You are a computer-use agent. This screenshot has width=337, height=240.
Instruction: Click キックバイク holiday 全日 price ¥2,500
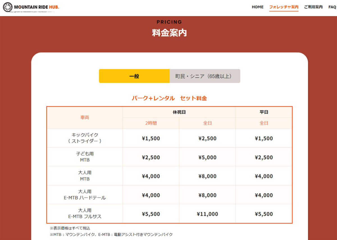click(x=208, y=138)
